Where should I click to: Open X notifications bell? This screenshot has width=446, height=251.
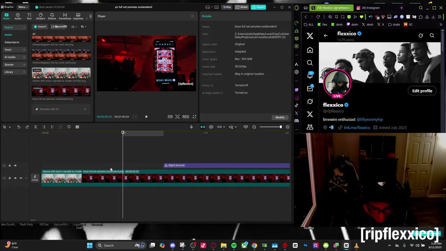click(310, 76)
